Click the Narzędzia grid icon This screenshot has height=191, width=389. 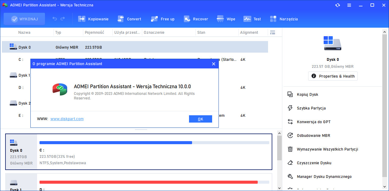click(x=273, y=19)
